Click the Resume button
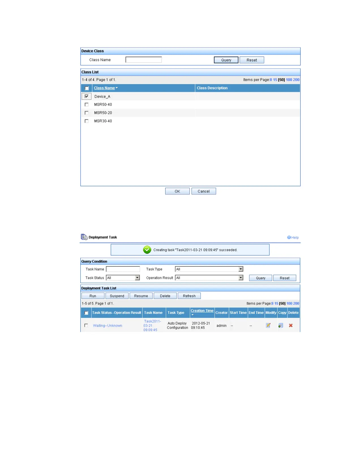 (141, 296)
